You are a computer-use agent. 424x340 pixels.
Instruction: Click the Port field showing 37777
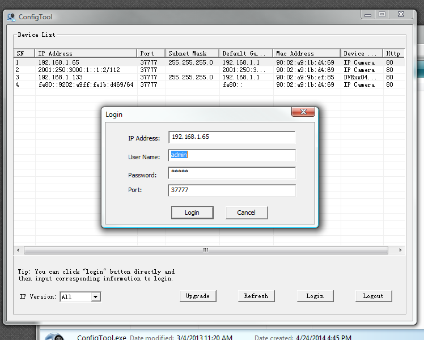(x=231, y=191)
